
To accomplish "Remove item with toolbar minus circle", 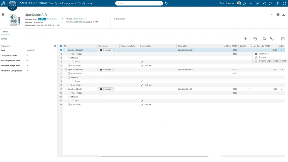I will [x=255, y=39].
